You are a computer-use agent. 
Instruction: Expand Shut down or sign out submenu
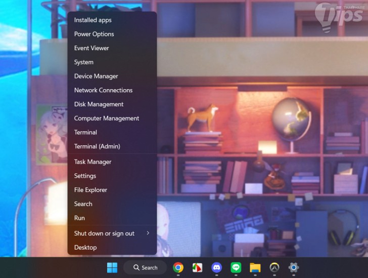112,233
